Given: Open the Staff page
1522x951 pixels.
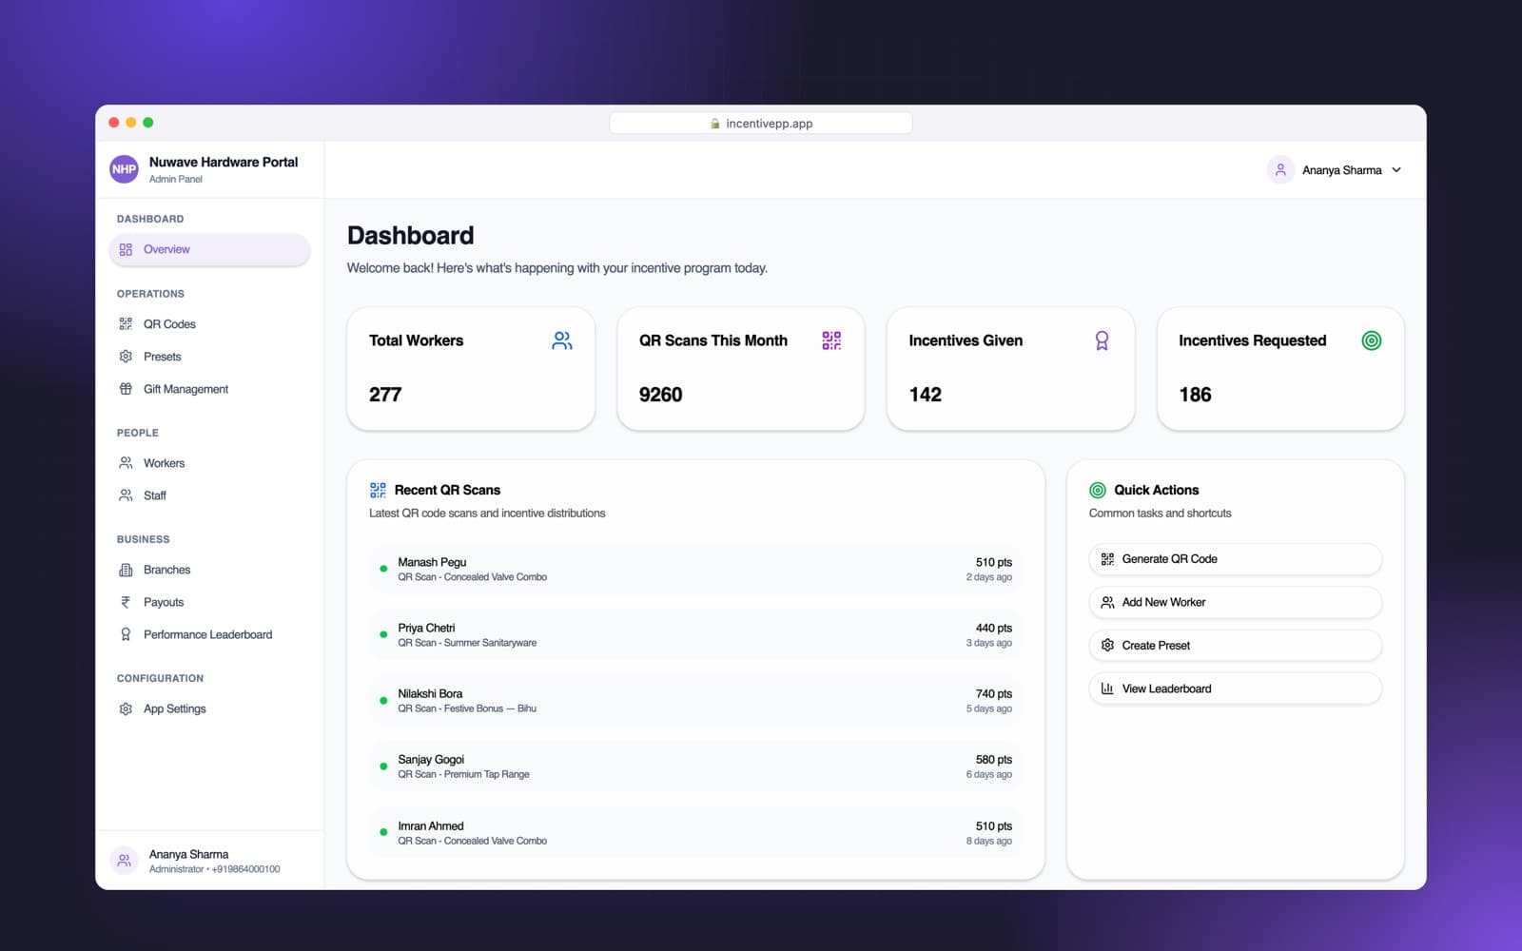Looking at the screenshot, I should click(209, 495).
